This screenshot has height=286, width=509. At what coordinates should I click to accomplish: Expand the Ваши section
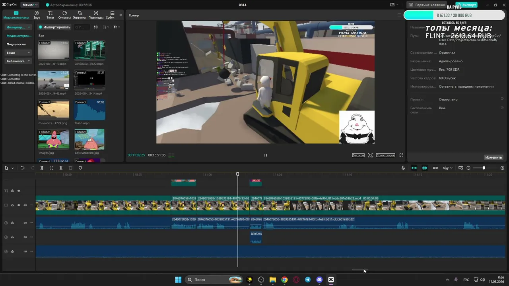(x=18, y=52)
